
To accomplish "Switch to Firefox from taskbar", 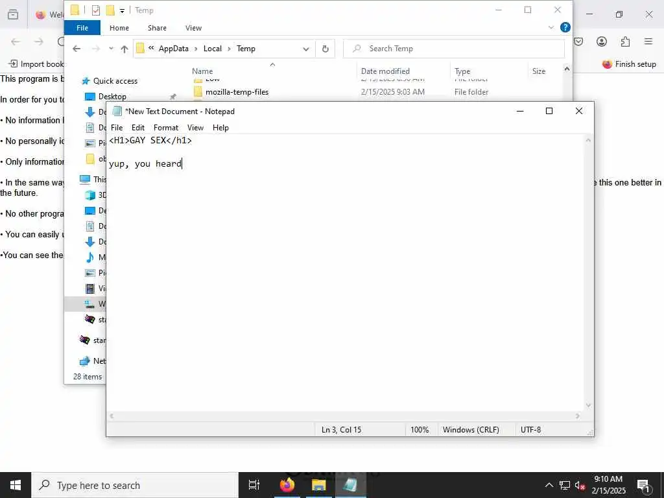I will point(287,485).
